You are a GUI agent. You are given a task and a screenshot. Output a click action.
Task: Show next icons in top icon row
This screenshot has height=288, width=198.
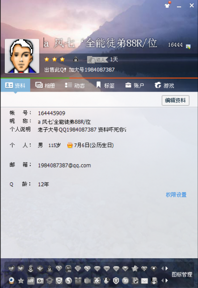click(167, 268)
